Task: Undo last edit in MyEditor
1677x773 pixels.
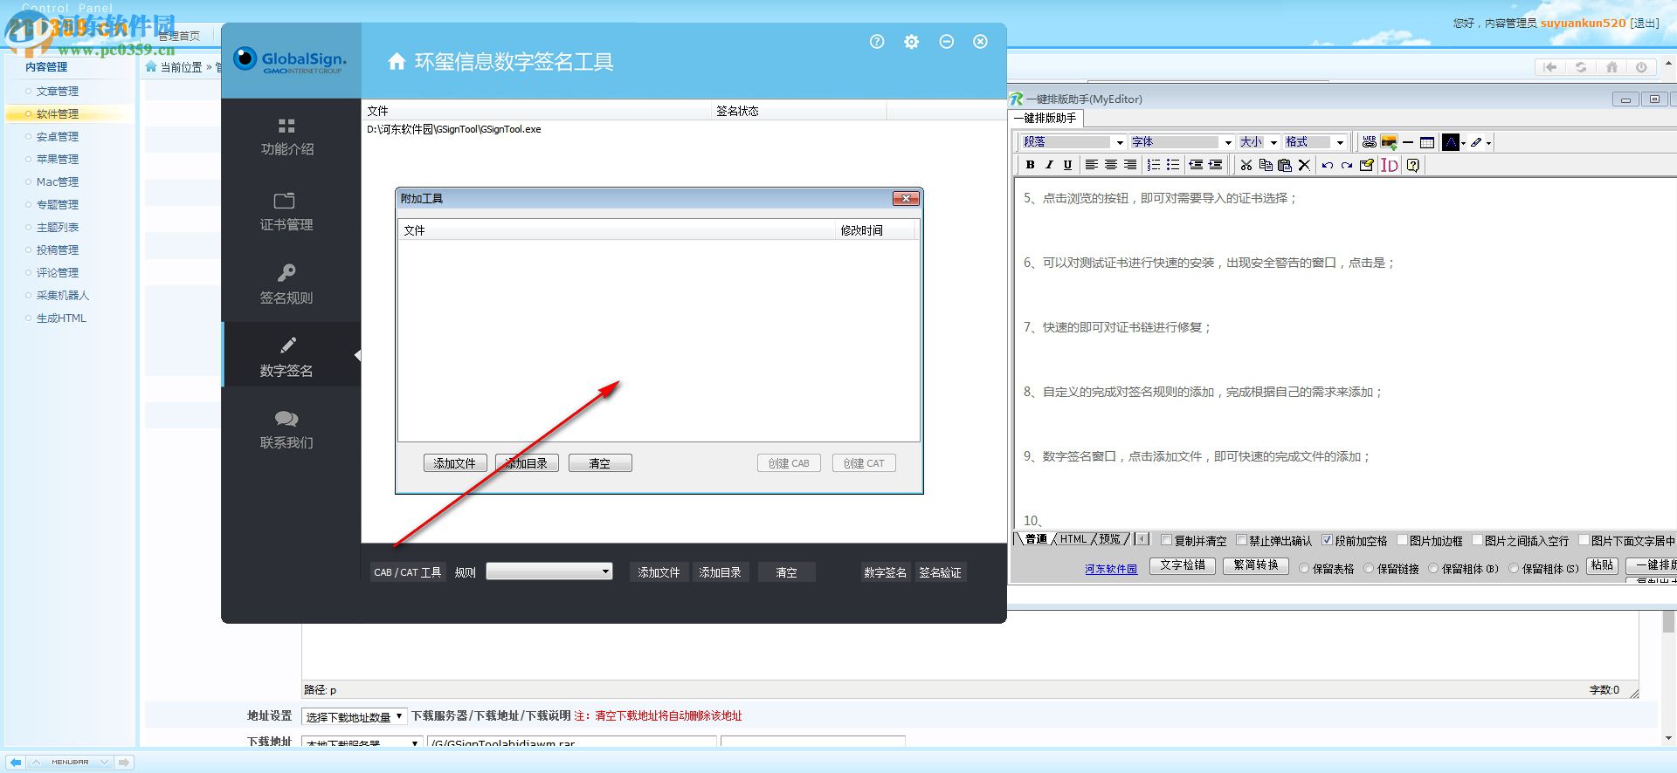Action: click(x=1328, y=165)
